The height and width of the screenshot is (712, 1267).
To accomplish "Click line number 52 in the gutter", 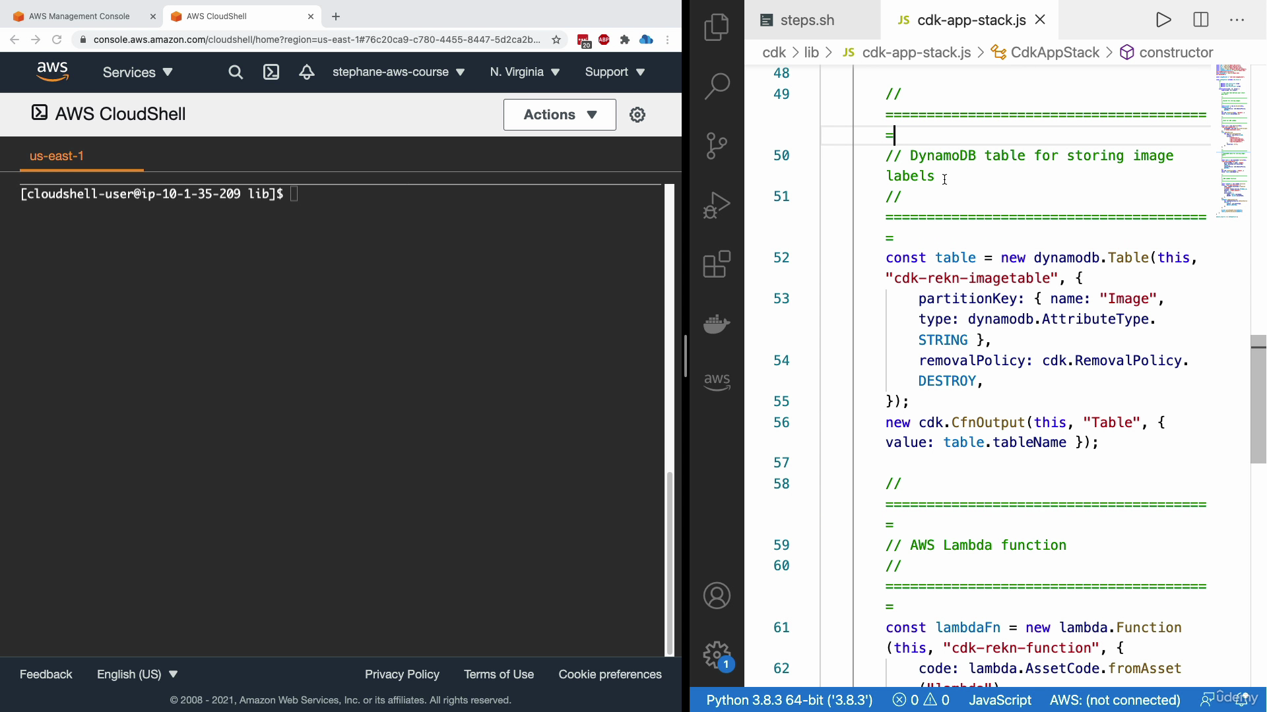I will pyautogui.click(x=781, y=258).
